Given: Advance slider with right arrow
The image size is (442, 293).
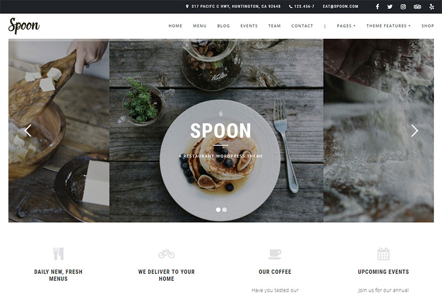Looking at the screenshot, I should (x=414, y=131).
